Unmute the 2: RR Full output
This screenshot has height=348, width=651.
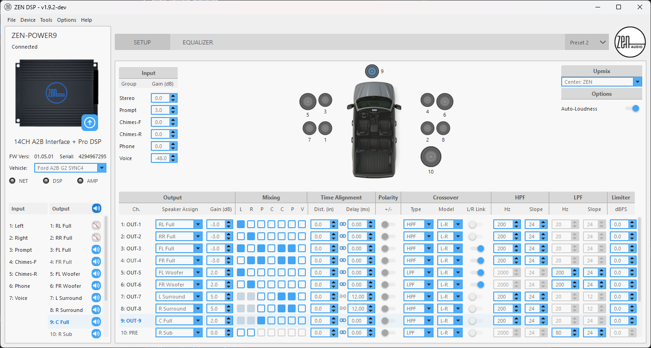[96, 238]
